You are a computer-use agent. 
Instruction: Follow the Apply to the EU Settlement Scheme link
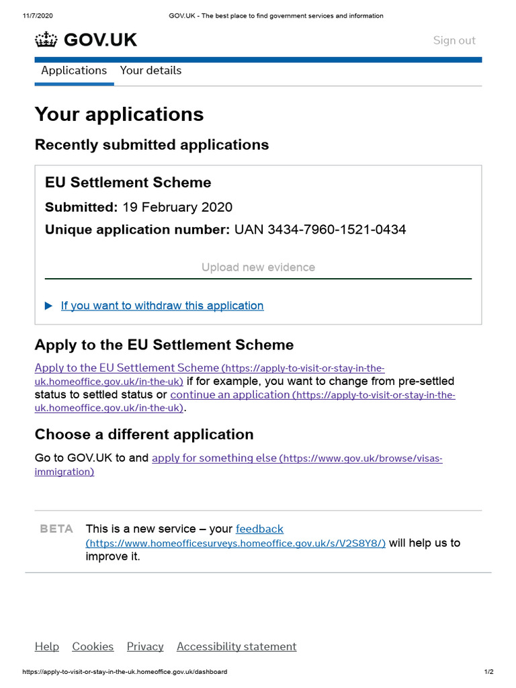click(127, 368)
